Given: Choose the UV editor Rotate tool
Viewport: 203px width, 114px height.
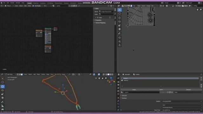Looking at the screenshot, I should [x=120, y=22].
